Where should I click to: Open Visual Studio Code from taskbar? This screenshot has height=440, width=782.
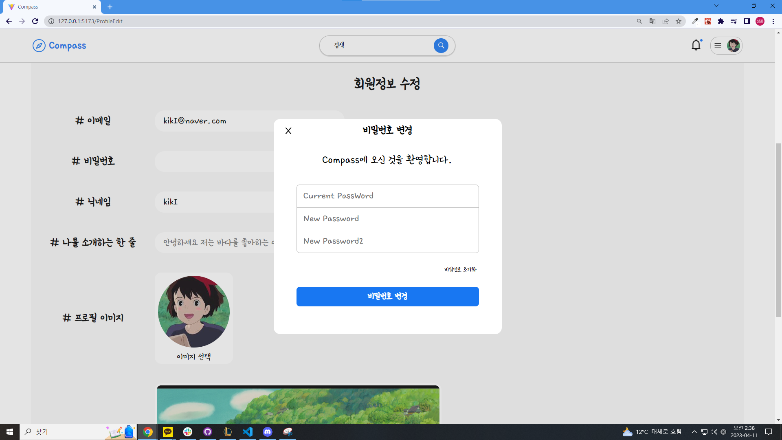(248, 432)
